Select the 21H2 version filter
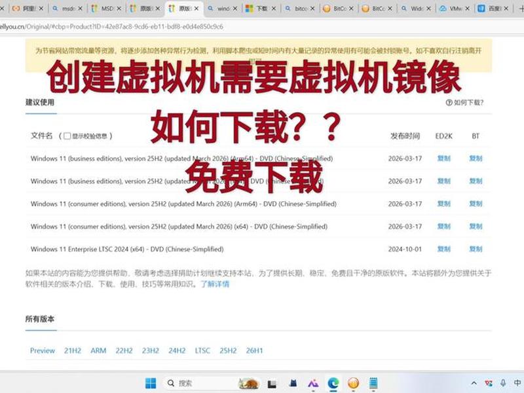Screen dimensions: 524x393 [x=73, y=350]
